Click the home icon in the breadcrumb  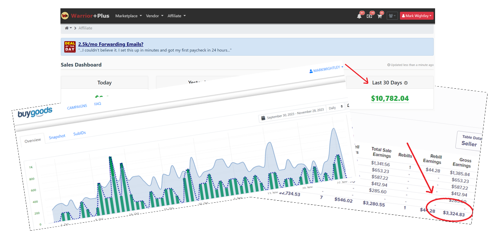pos(67,28)
